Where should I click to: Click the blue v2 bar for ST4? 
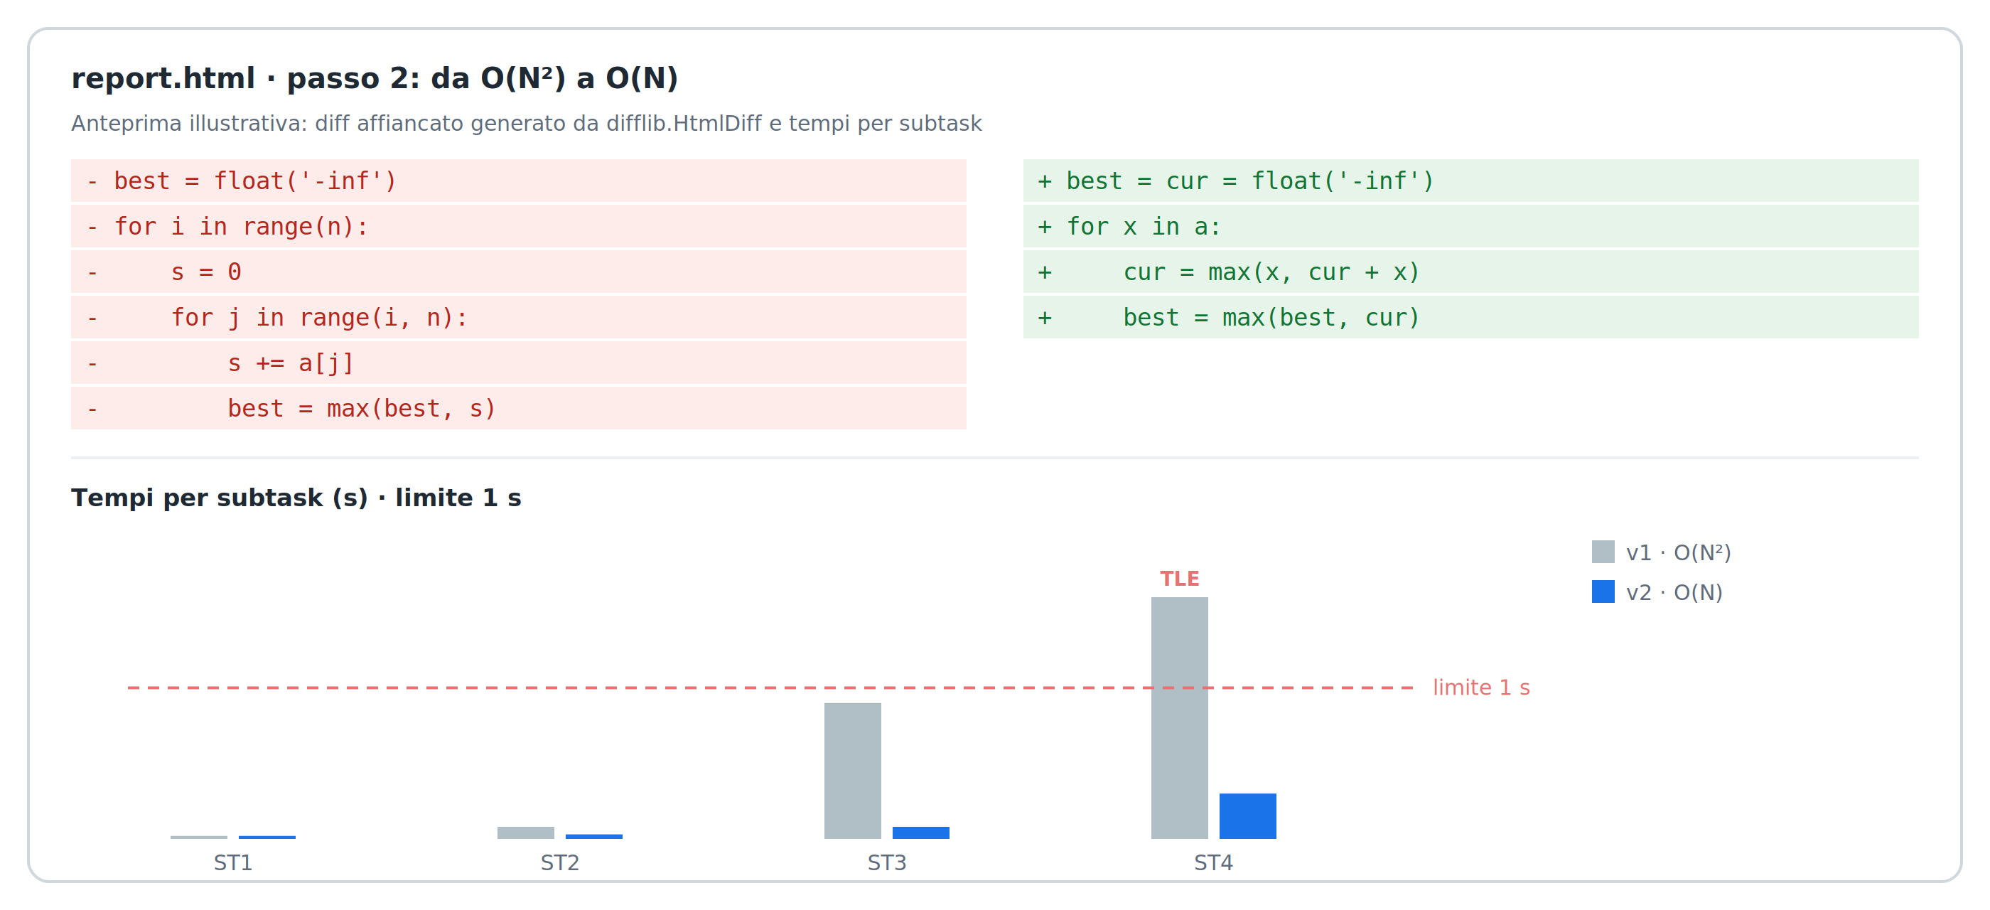click(x=1247, y=815)
